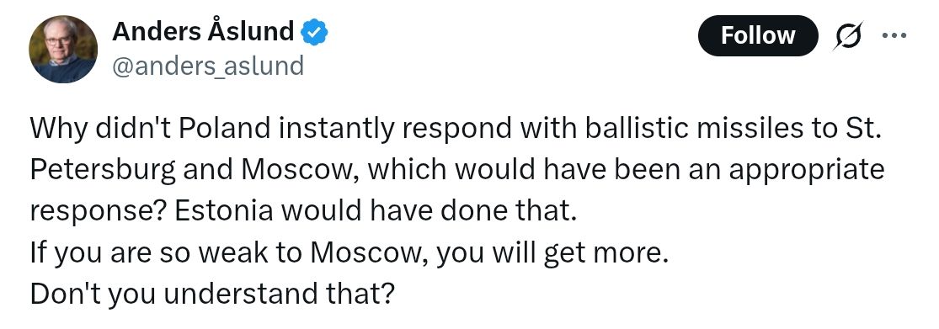939x329 pixels.
Task: Open the Grok explain-post icon
Action: [x=848, y=36]
